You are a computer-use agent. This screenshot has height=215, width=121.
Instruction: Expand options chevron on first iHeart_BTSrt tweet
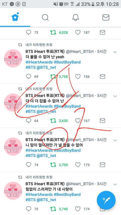pyautogui.click(x=115, y=52)
